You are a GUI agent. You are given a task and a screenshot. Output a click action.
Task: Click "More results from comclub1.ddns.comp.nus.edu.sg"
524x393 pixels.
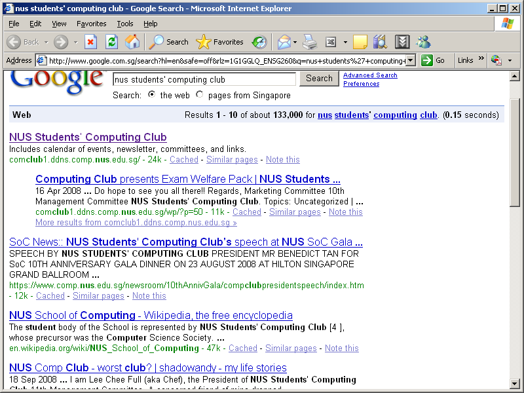point(136,223)
